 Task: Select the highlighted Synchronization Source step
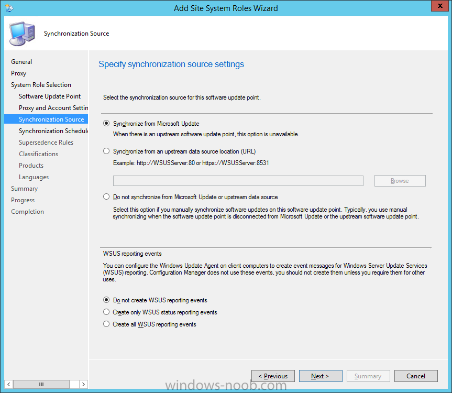[46, 119]
